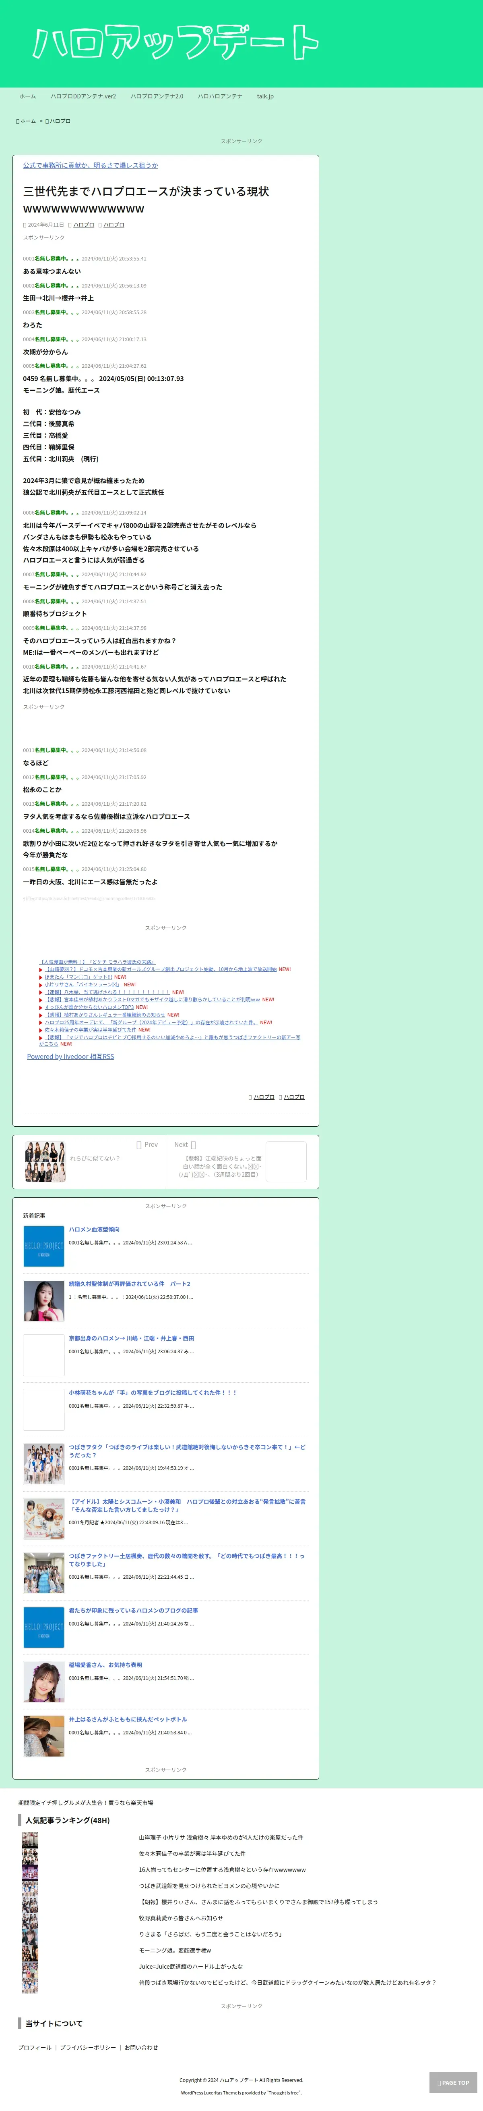Viewport: 483px width, 2111px height.
Task: Click the ハロプロ breadcrumb link
Action: click(x=60, y=121)
